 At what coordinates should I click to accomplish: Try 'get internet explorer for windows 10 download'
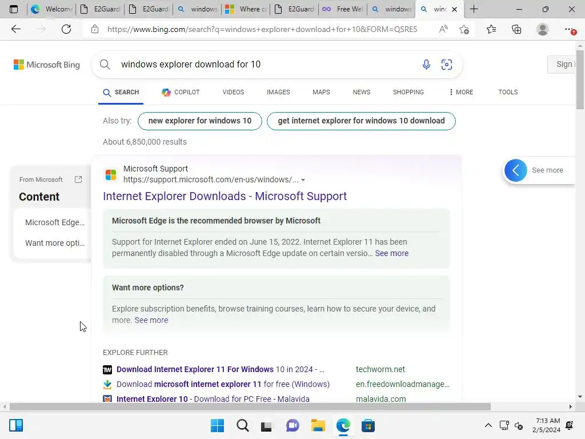[361, 121]
